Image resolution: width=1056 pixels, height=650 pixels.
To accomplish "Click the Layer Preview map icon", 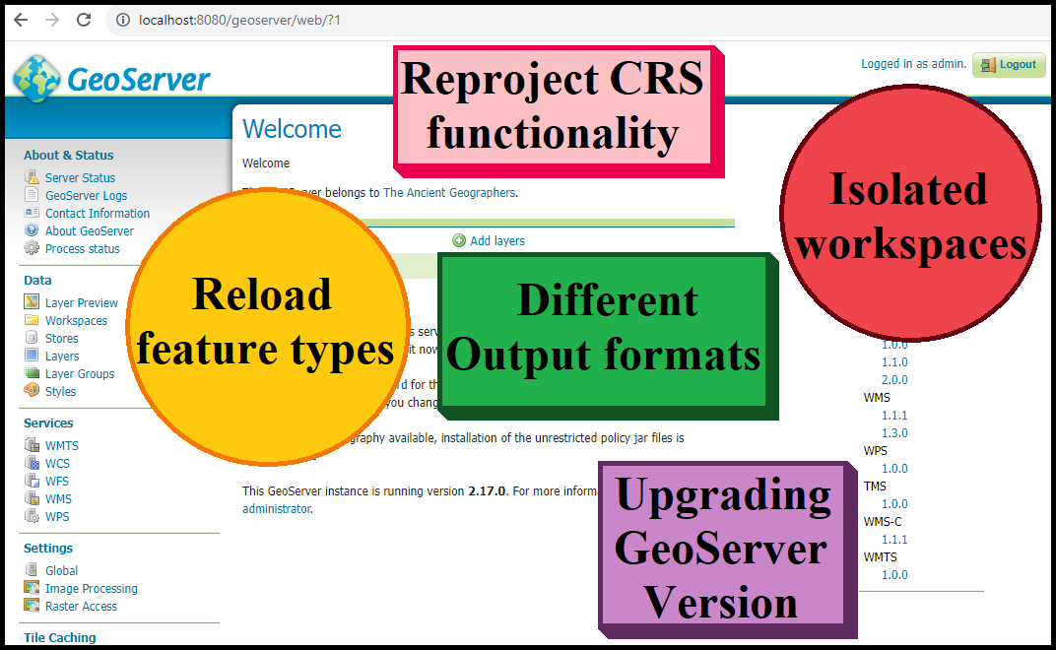I will [32, 301].
